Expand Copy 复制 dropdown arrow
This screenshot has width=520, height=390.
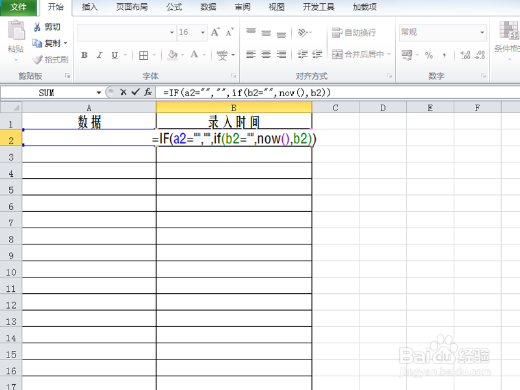click(66, 43)
